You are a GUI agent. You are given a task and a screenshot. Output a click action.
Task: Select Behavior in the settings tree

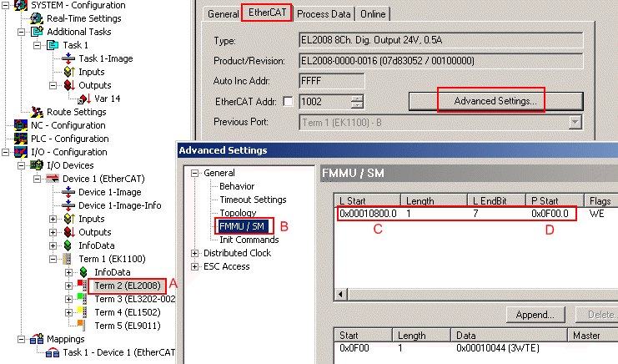(x=237, y=186)
